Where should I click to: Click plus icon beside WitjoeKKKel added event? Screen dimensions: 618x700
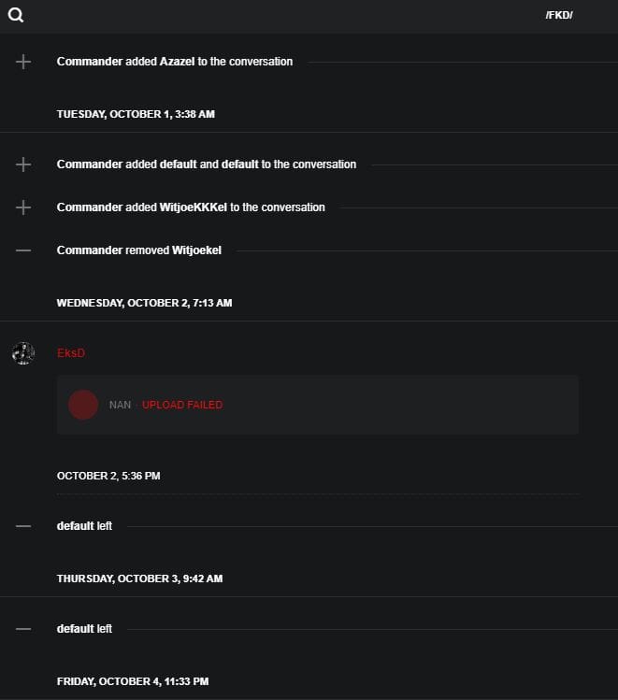pyautogui.click(x=23, y=207)
